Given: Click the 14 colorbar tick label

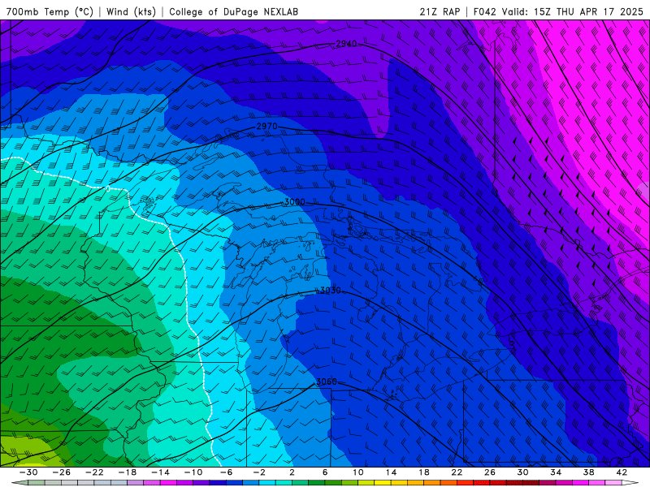Looking at the screenshot, I should [x=391, y=472].
